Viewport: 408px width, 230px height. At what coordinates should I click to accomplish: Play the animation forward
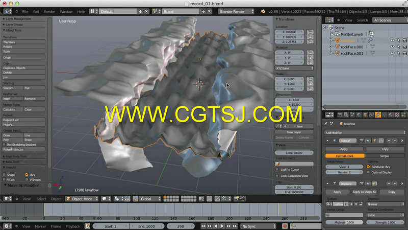(222, 226)
